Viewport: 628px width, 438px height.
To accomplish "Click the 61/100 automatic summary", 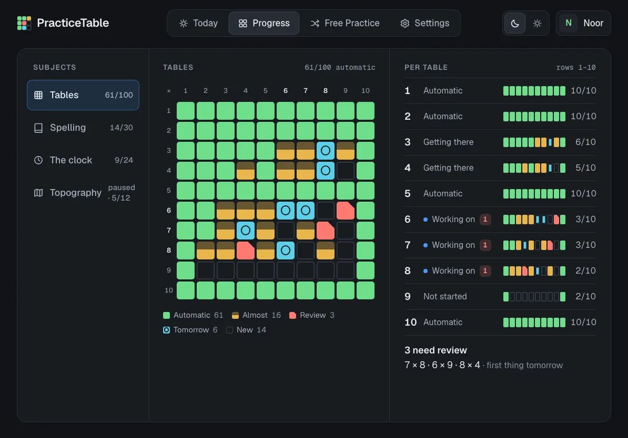I will click(x=340, y=67).
